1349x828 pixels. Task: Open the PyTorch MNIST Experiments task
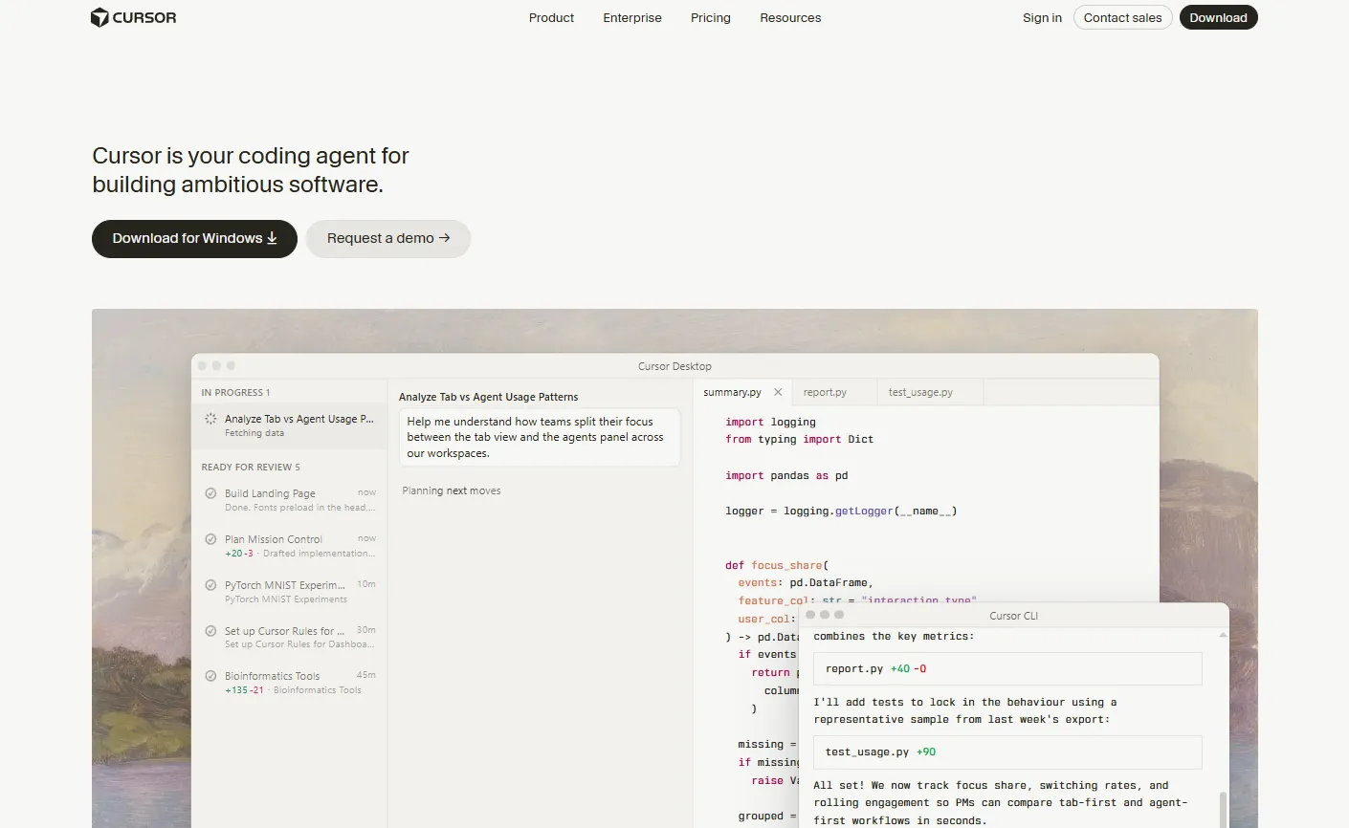[289, 592]
